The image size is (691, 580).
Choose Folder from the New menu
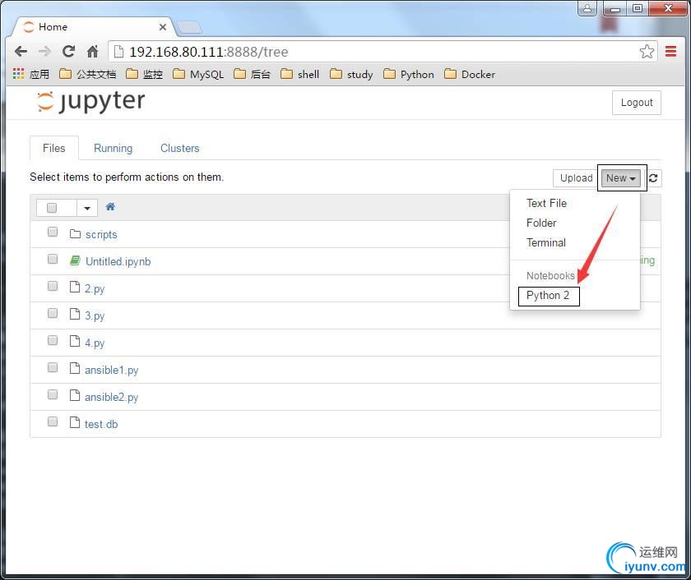click(x=541, y=223)
